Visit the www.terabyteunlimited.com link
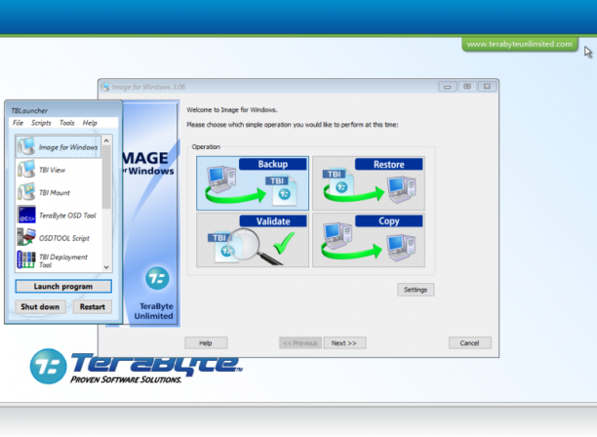 (520, 44)
